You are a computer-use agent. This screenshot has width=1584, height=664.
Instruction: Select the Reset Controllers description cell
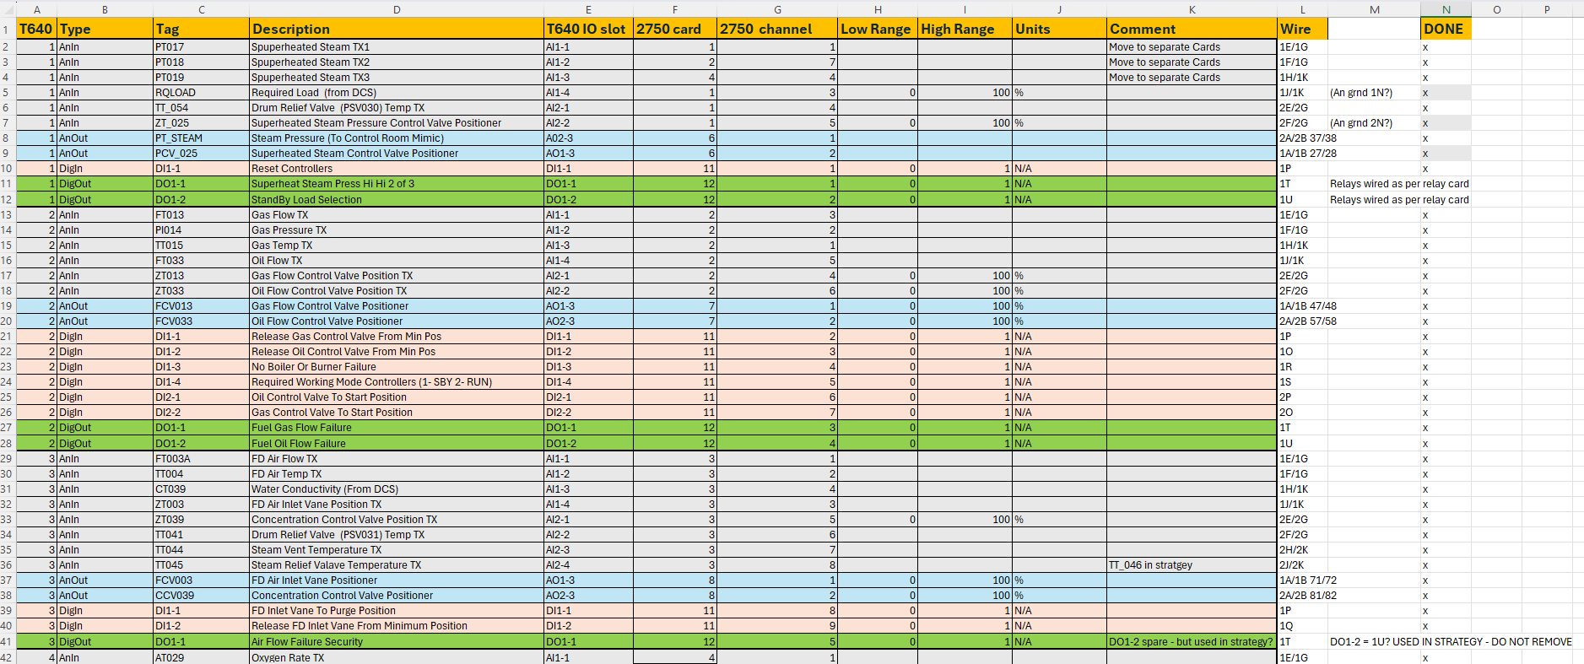[397, 169]
